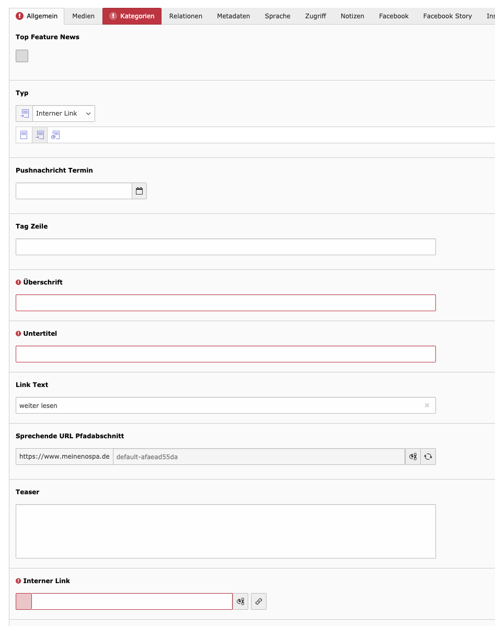Go to the Metadaten tab
Screen dimensions: 495x626
coord(233,16)
